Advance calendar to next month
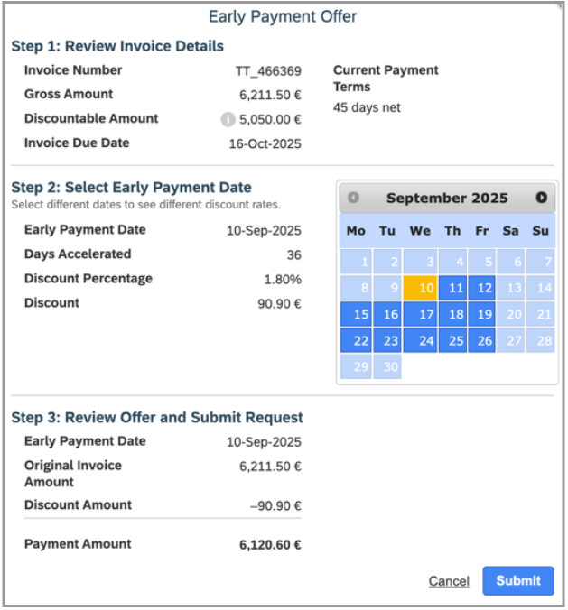 tap(541, 198)
